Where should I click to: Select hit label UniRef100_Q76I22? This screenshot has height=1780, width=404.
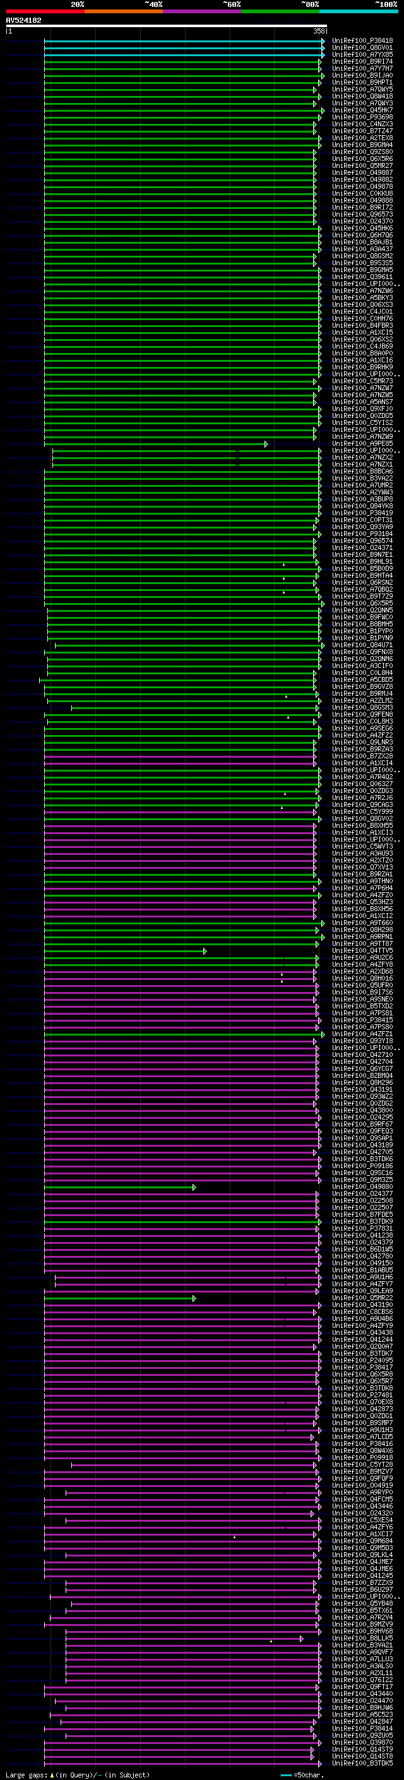[362, 1680]
